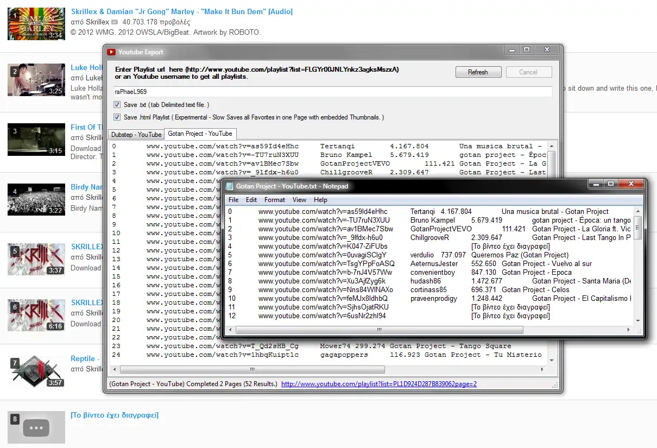Click praveenprodigy text in Notepad
Viewport: 657px width, 448px height.
(434, 298)
